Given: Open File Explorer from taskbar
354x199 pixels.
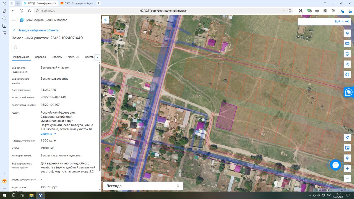Looking at the screenshot, I should (x=32, y=195).
